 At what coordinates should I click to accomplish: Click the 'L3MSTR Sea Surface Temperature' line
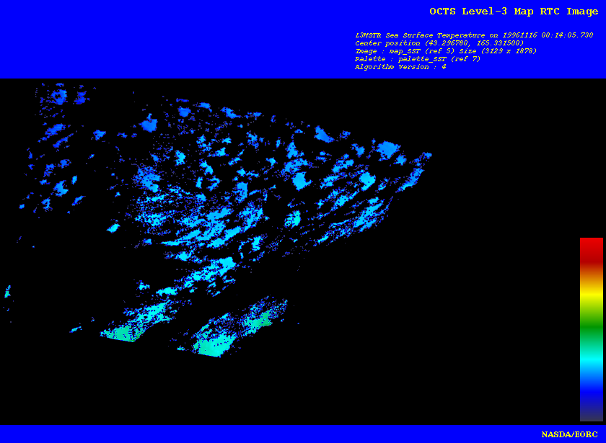474,35
